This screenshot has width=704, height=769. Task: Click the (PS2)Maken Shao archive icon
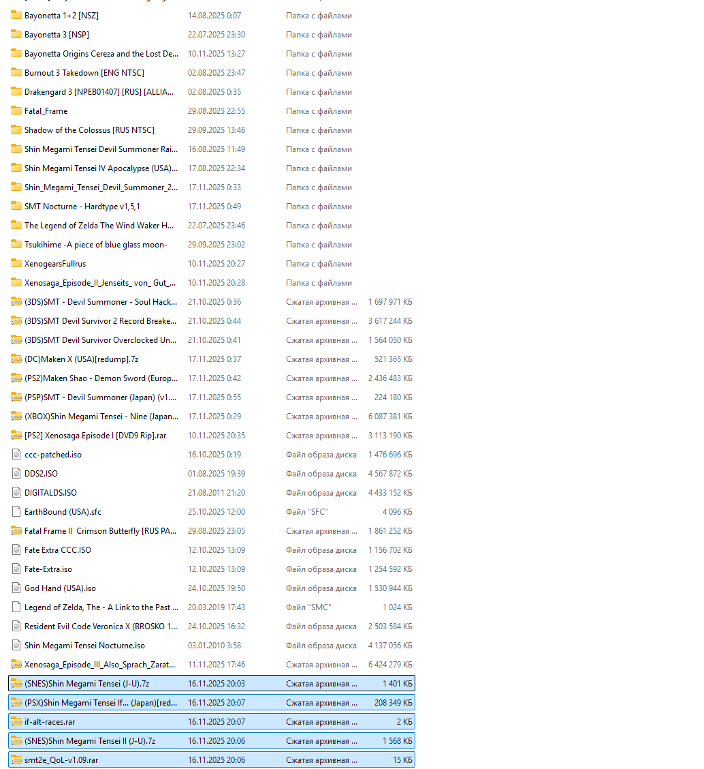[x=16, y=378]
